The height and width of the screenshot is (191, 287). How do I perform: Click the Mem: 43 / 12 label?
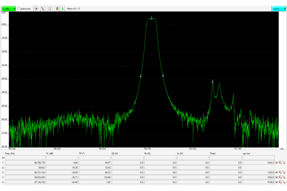tap(73, 8)
